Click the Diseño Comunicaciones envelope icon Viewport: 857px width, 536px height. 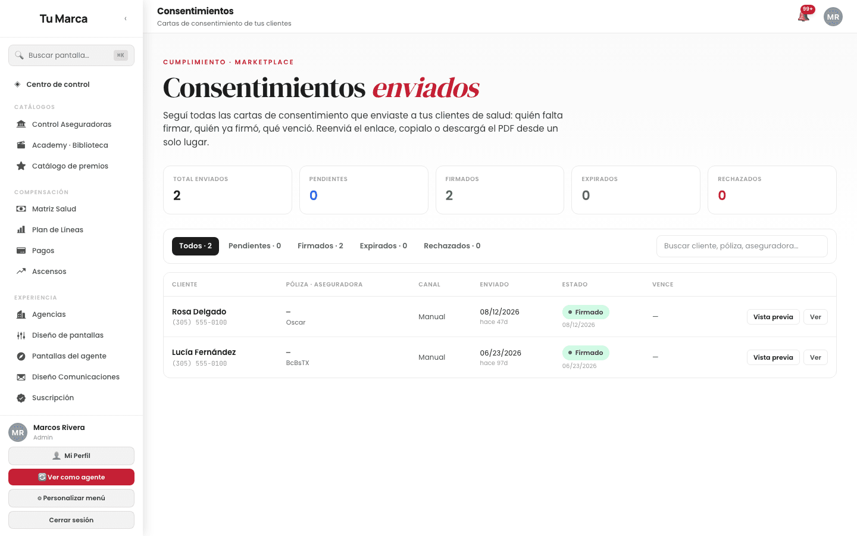click(21, 377)
